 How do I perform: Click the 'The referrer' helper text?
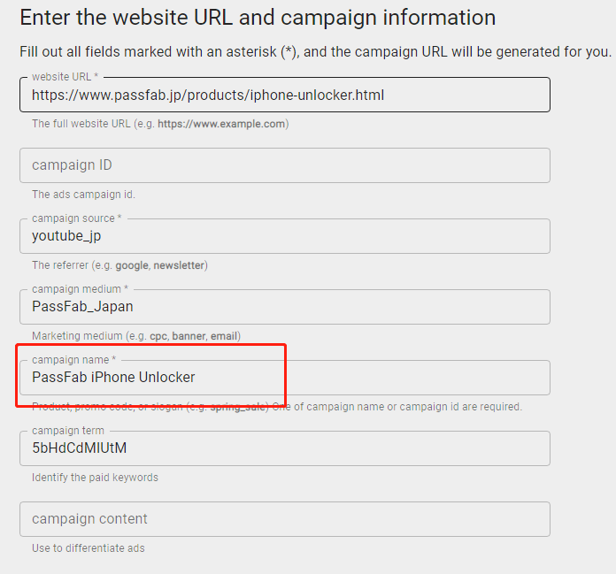pos(119,265)
